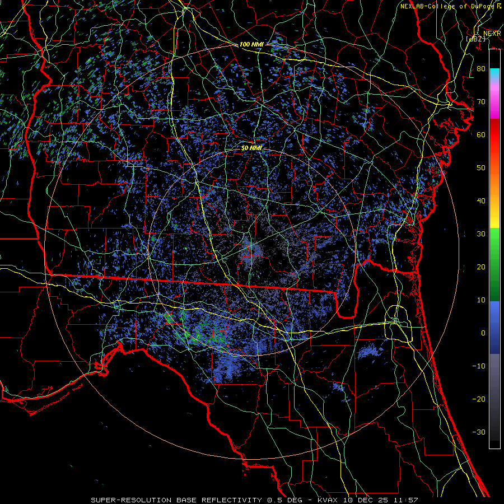Screen dimensions: 504x504
Task: Click the dBZ units label above the color scale
Action: pyautogui.click(x=475, y=39)
